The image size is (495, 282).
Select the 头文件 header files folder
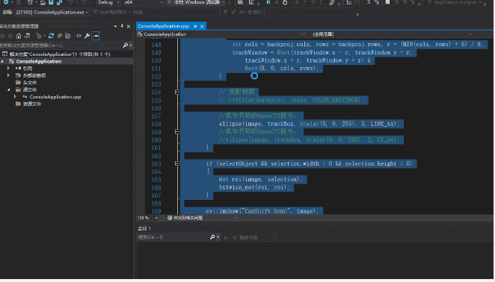click(30, 83)
